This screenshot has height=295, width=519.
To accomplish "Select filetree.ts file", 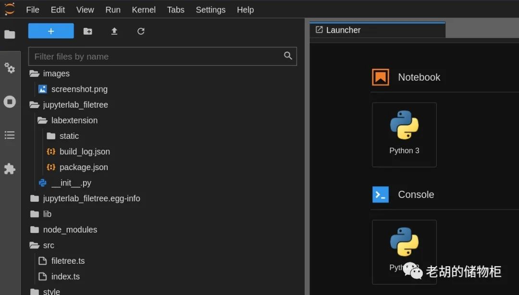I will [x=62, y=261].
